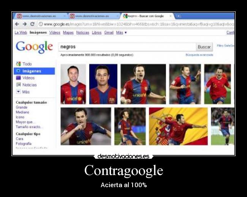Choose 'Tamaño exacto...' size filter
The width and height of the screenshot is (247, 197).
(x=29, y=127)
